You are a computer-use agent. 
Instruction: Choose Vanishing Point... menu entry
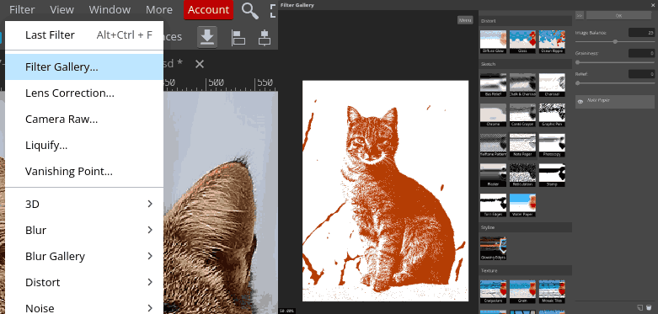[x=84, y=172]
